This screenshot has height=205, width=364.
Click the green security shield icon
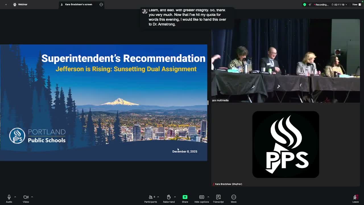point(304,5)
